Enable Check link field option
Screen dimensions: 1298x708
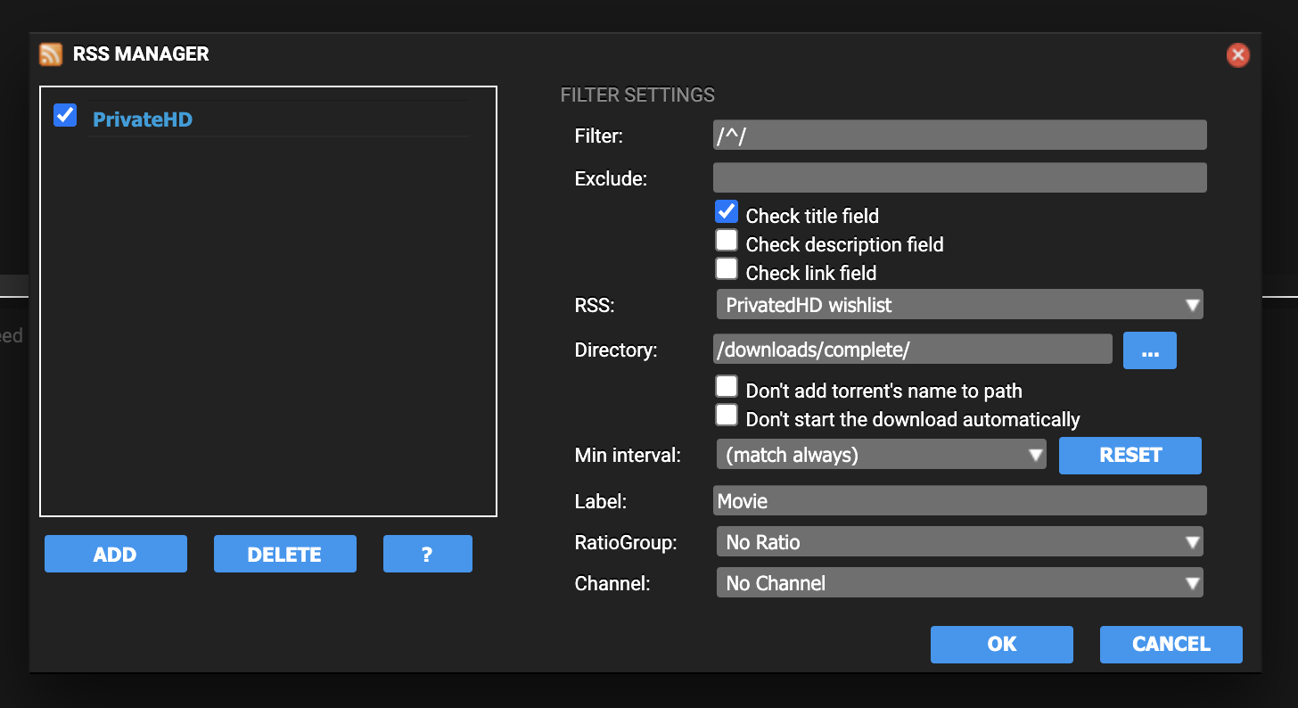[x=727, y=269]
